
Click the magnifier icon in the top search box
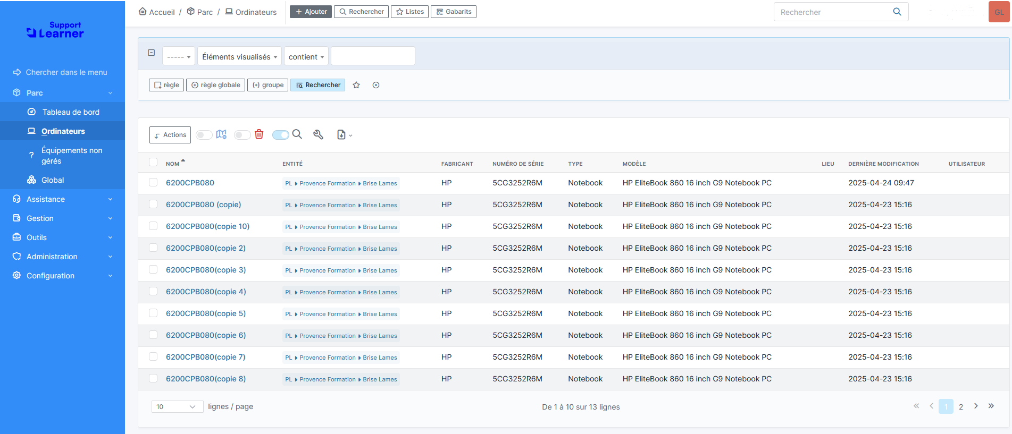pos(897,12)
